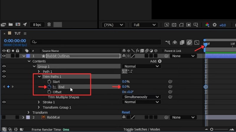This screenshot has height=132, width=236.
Task: Open TUT panel hamburger menu
Action: [x=25, y=33]
